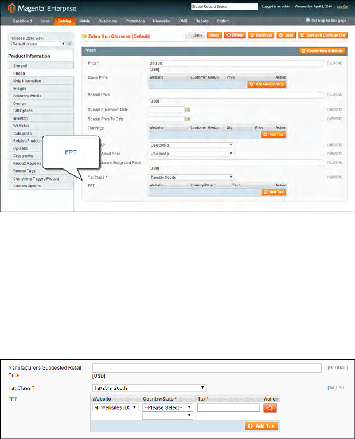The height and width of the screenshot is (439, 355).
Task: Click the Duplicate button
Action: point(261,36)
